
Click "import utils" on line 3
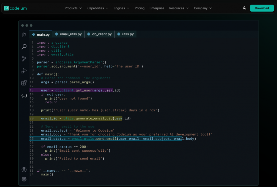(x=49, y=50)
